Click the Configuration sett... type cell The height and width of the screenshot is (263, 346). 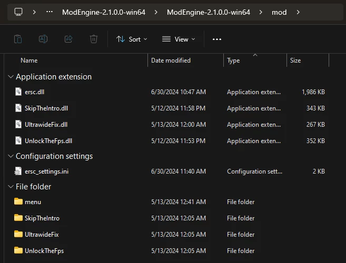point(254,171)
